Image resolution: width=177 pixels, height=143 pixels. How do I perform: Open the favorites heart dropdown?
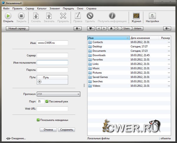tap(91, 28)
